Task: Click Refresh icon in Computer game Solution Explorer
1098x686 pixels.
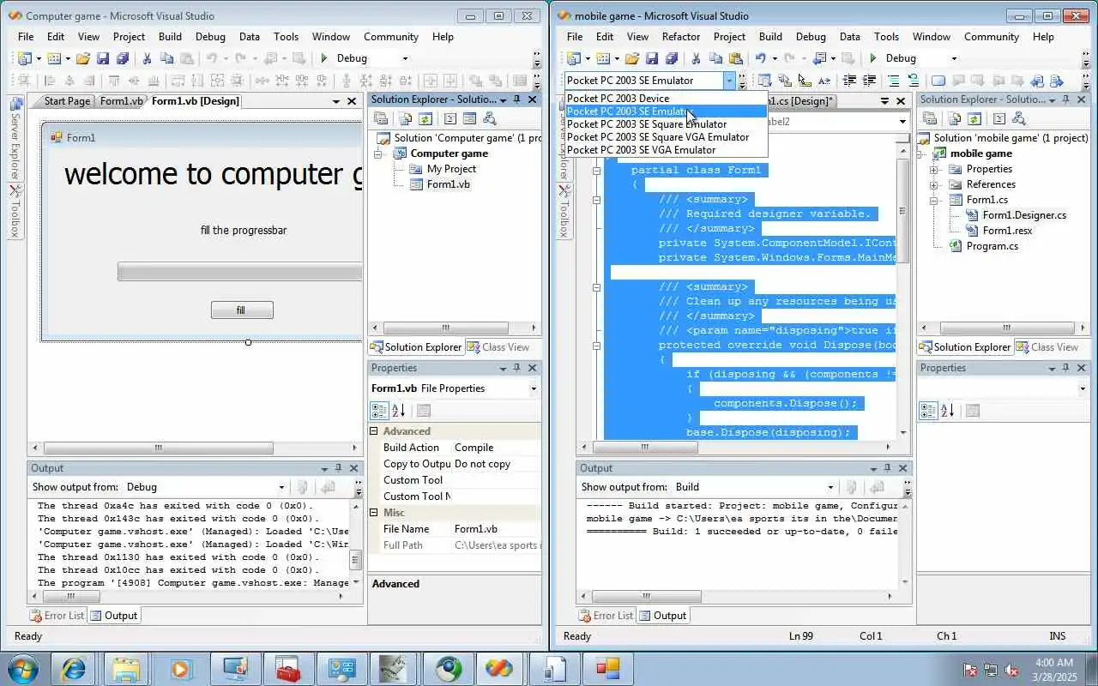Action: [425, 119]
